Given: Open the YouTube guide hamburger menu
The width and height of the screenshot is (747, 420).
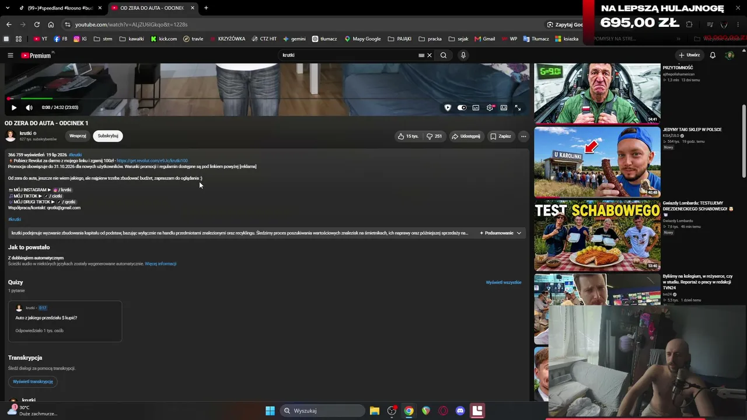Looking at the screenshot, I should tap(11, 55).
